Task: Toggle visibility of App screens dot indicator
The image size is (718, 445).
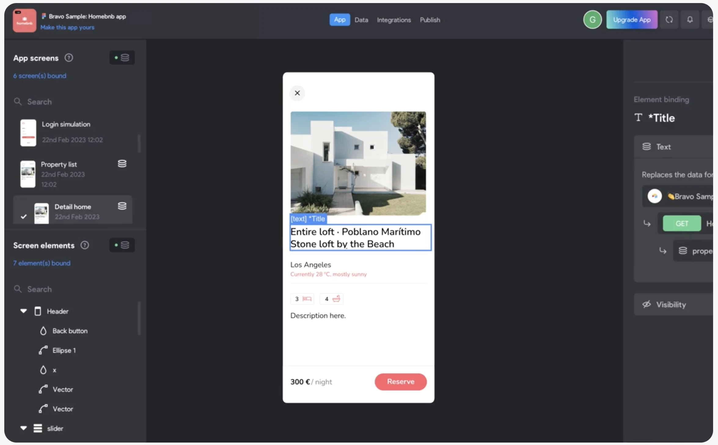Action: coord(116,57)
